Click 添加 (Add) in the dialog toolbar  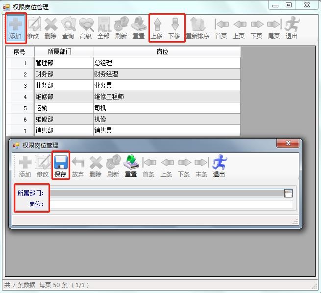(25, 166)
